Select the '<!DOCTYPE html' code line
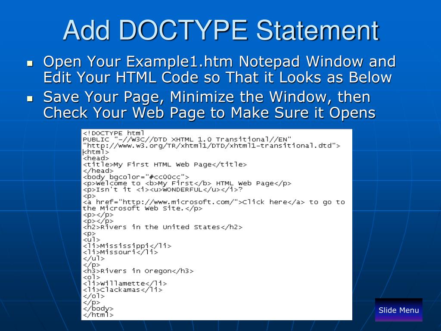 114,133
